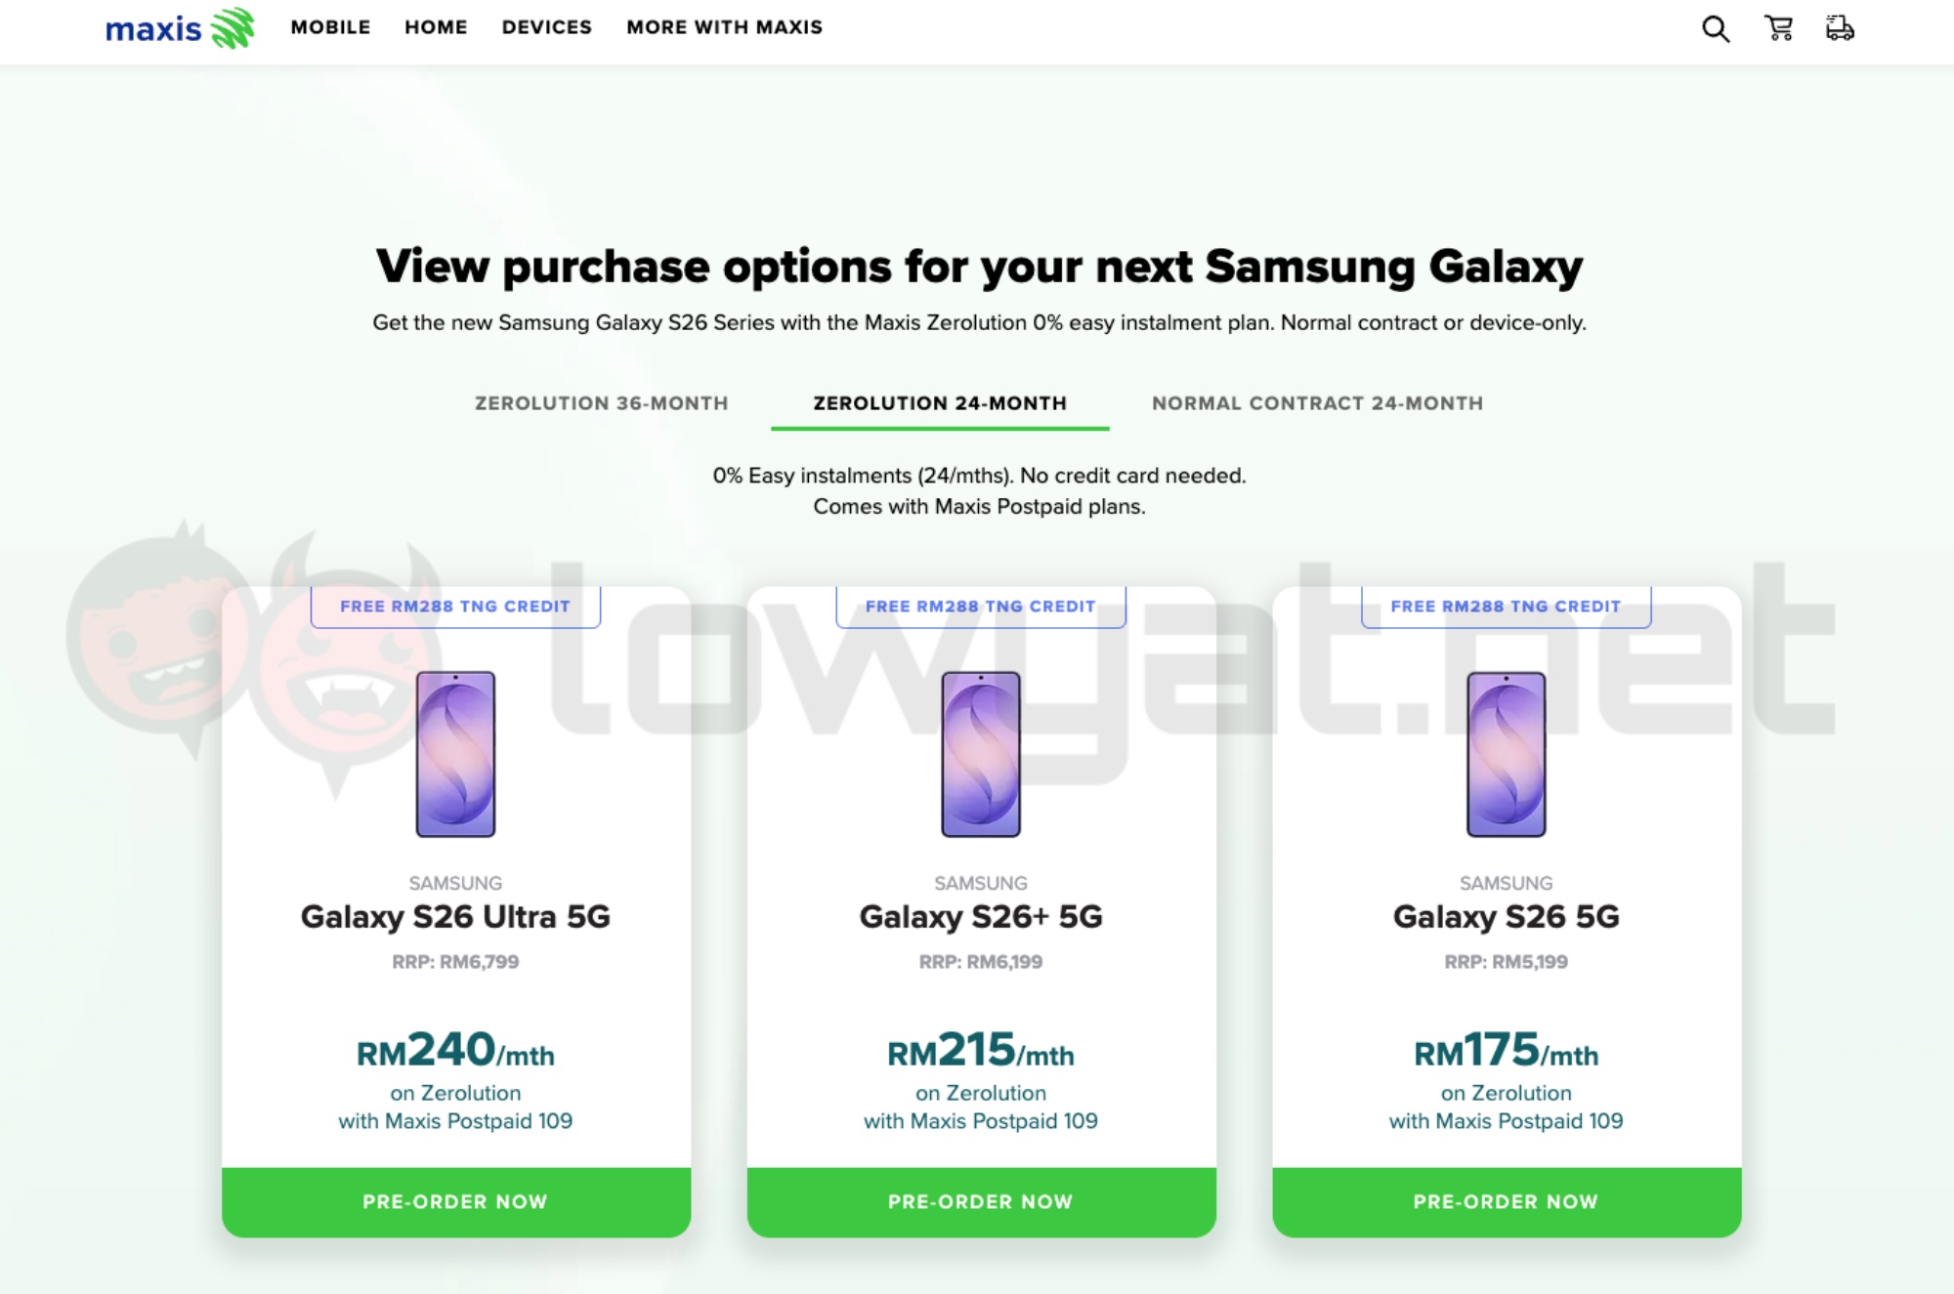1954x1294 pixels.
Task: Open the More With Maxis menu
Action: pyautogui.click(x=725, y=27)
